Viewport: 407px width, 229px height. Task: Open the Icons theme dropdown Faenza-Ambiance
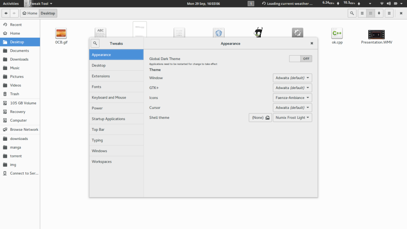[x=292, y=98]
